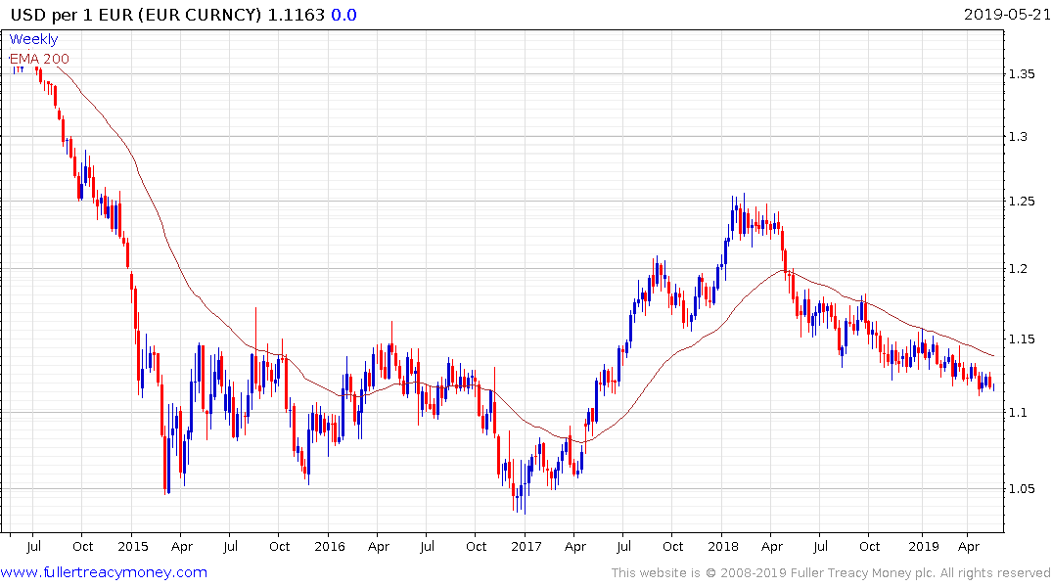Click the Oct label just before 2015

tap(82, 546)
